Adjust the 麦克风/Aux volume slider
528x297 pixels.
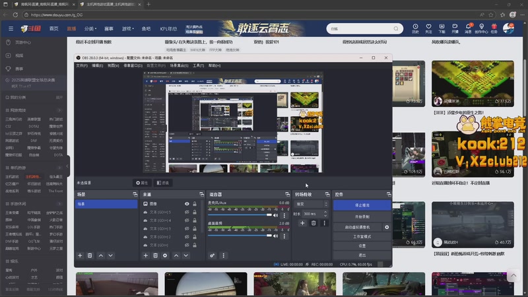coord(240,215)
